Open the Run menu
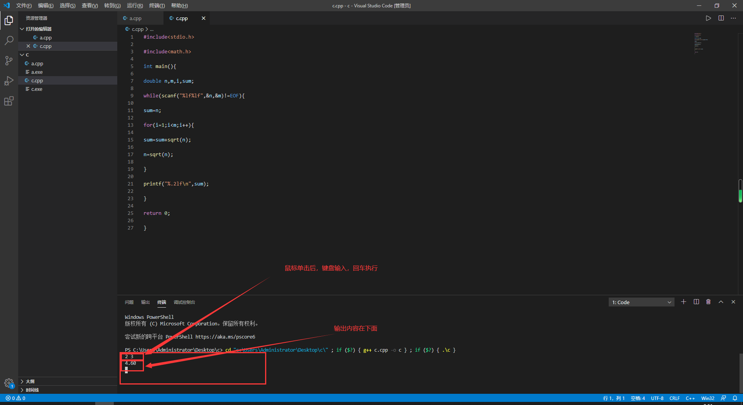 coord(135,5)
